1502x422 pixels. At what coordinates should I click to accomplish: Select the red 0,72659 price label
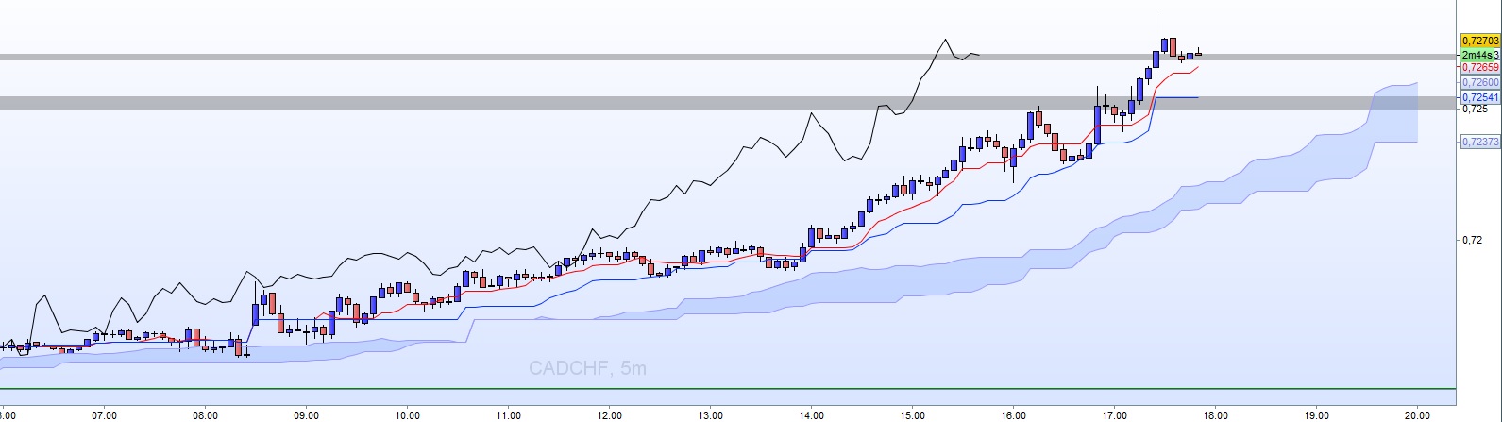pos(1479,68)
